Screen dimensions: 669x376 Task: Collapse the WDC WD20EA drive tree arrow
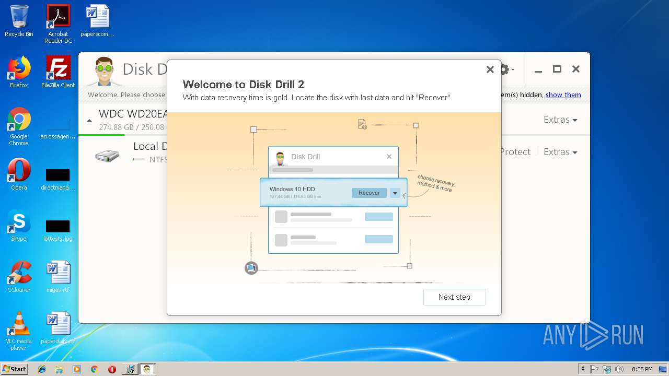(89, 120)
